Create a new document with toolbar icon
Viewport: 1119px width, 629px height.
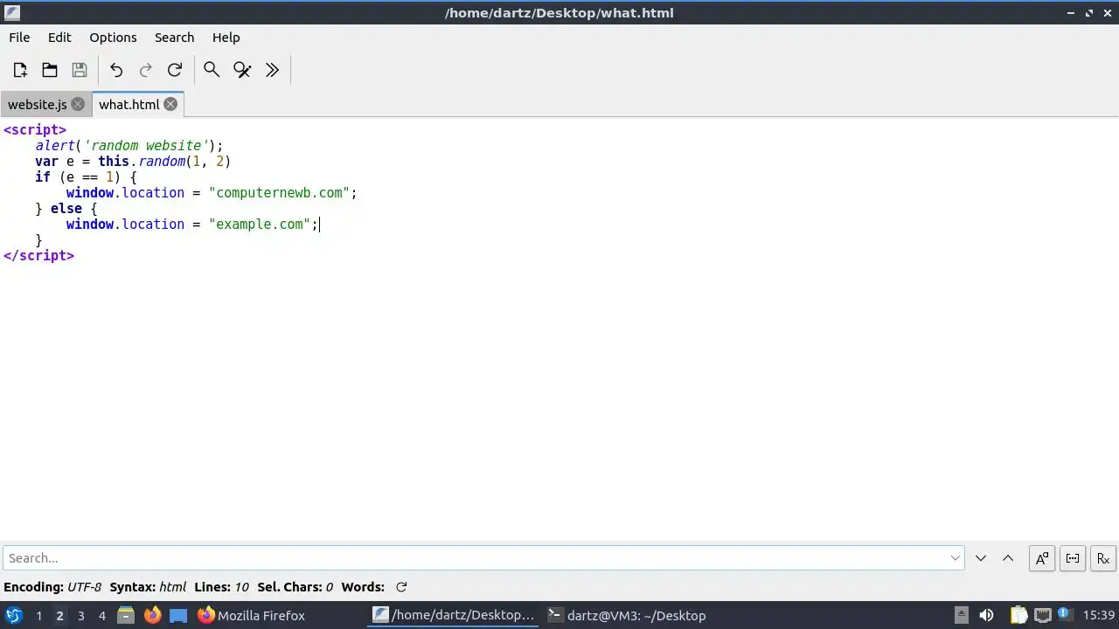coord(20,70)
